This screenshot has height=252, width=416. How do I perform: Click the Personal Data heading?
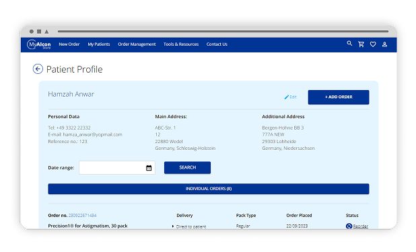click(x=64, y=117)
